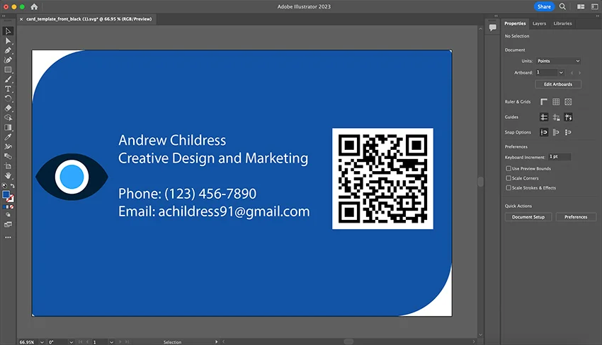Open the Artboard number dropdown in Properties
Image resolution: width=602 pixels, height=345 pixels.
pos(561,72)
